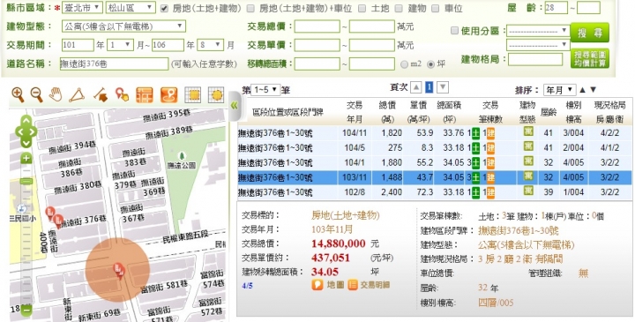Click red marker near 撫遠街 376巷 label
The image size is (635, 322).
pyautogui.click(x=58, y=221)
